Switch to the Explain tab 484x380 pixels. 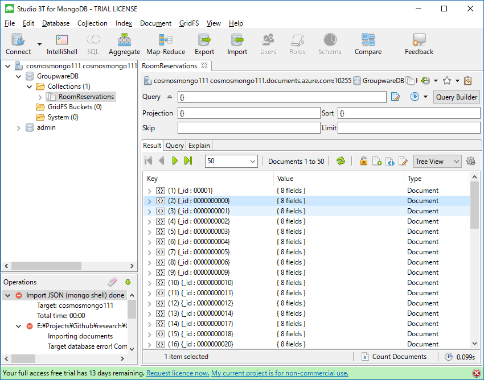199,146
